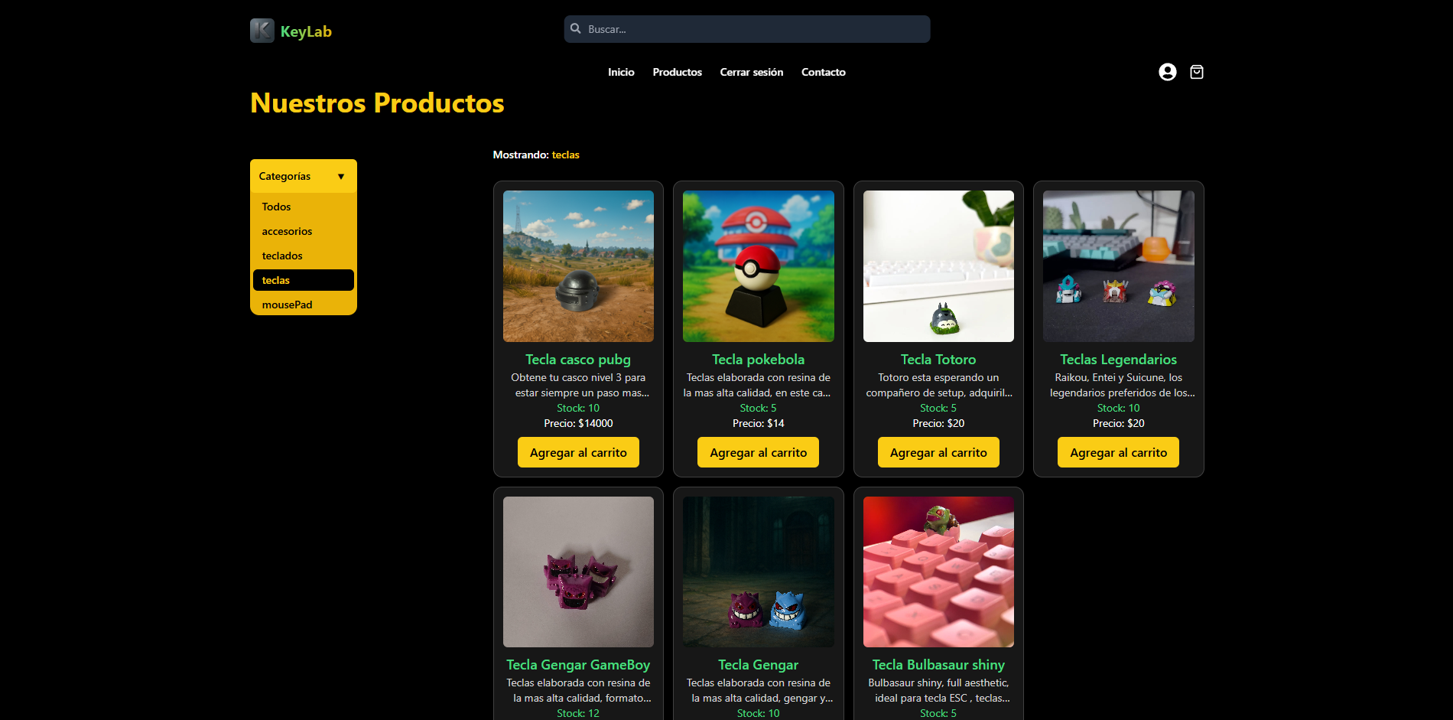Click the KeyLab logo icon
This screenshot has height=720, width=1453.
click(262, 31)
